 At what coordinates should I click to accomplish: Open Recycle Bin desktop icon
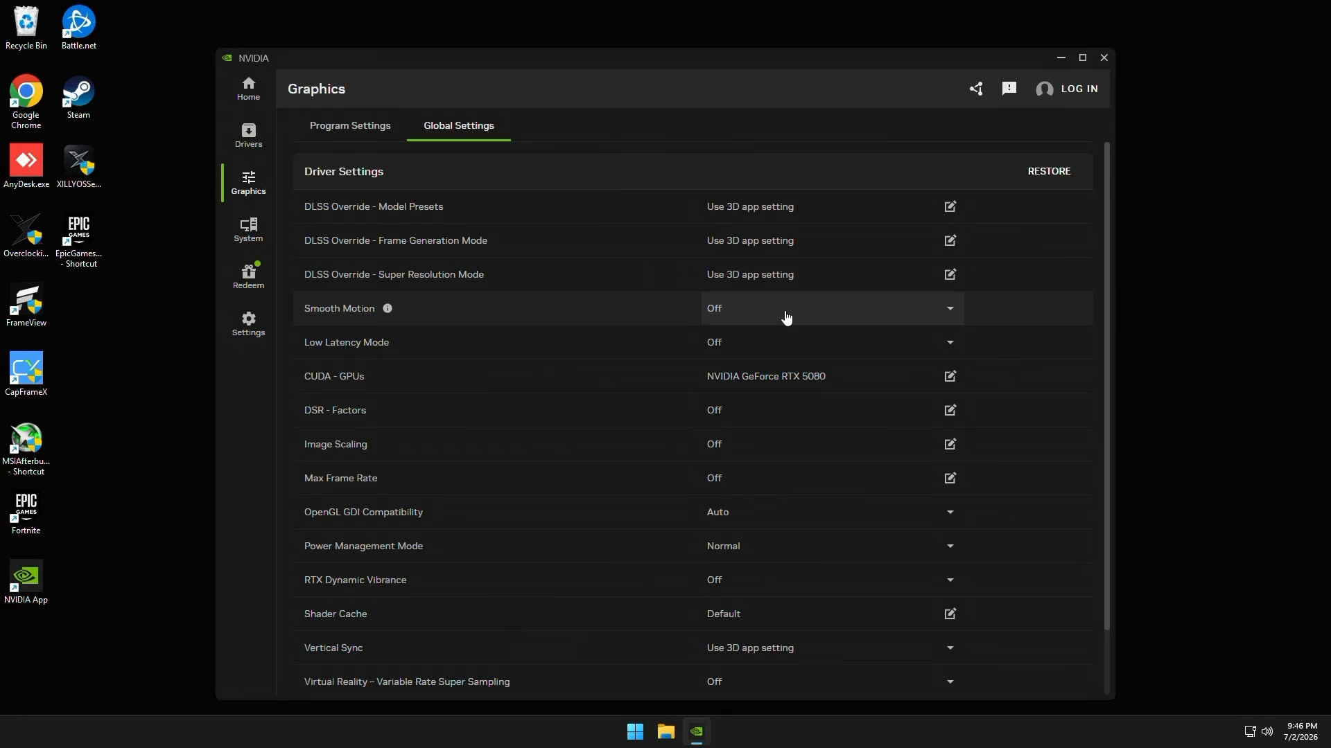click(x=26, y=28)
